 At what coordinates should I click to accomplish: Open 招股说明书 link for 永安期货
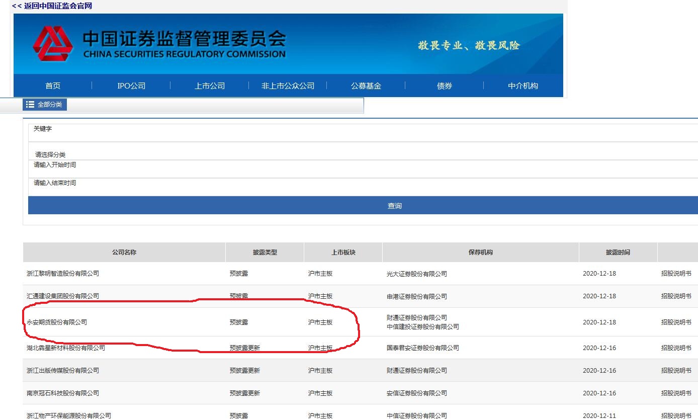[676, 322]
